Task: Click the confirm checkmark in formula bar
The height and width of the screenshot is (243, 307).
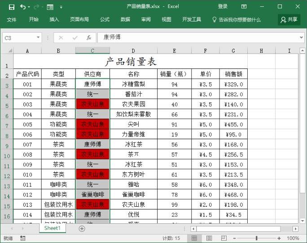Action: tap(75, 38)
